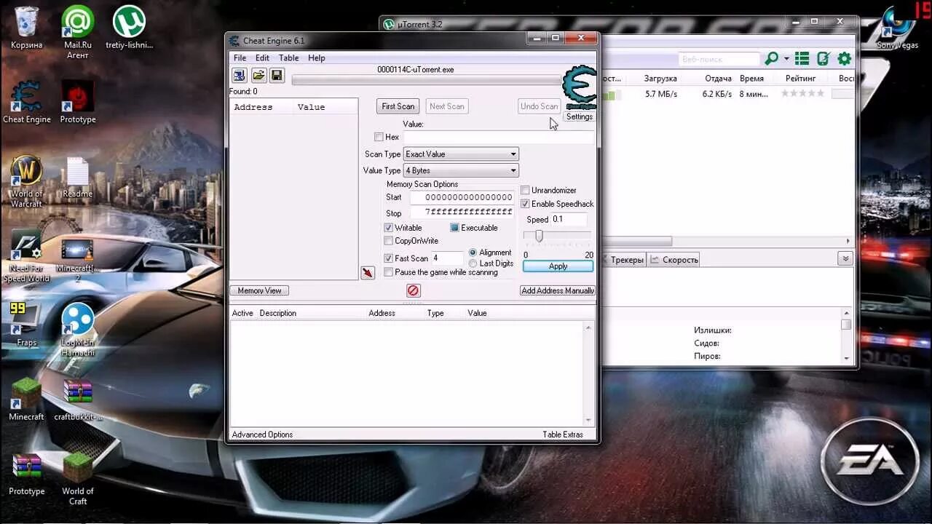Toggle the Writable checkbox
Image resolution: width=932 pixels, height=524 pixels.
coord(389,228)
